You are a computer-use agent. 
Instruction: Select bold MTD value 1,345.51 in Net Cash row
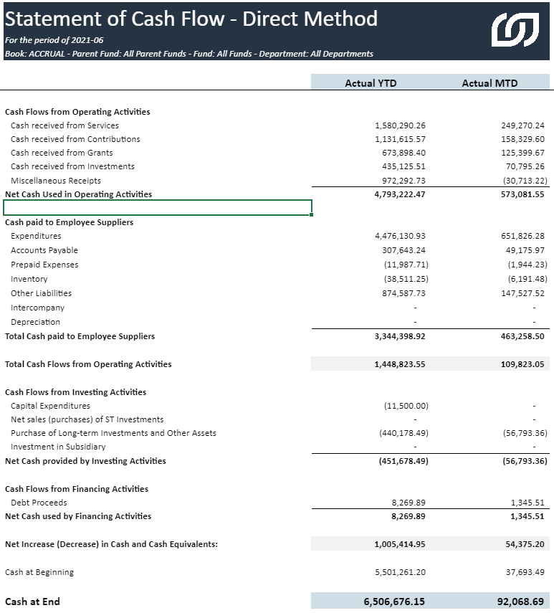pos(527,516)
